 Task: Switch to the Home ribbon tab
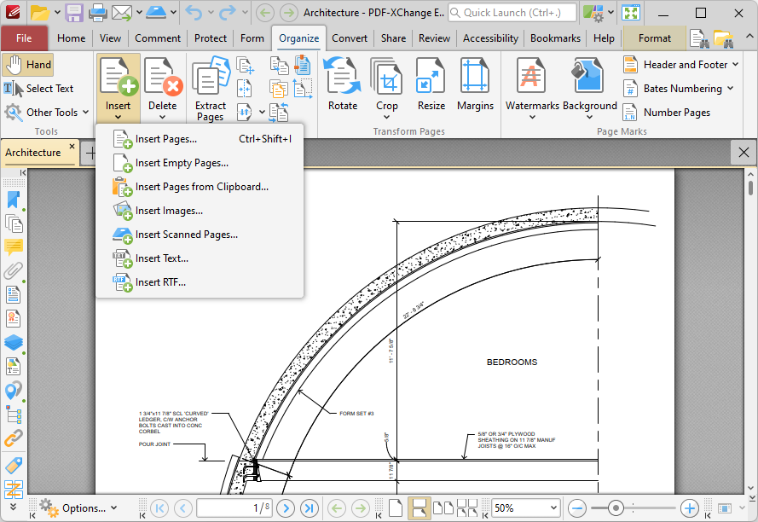click(71, 38)
